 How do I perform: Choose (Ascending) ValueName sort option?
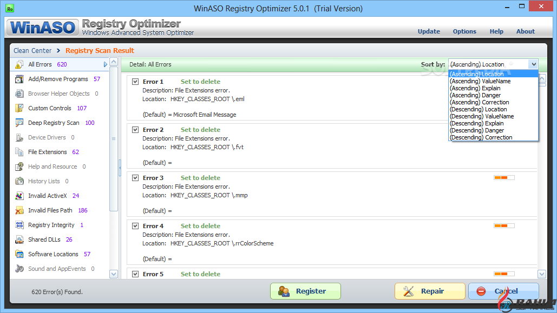tap(494, 81)
